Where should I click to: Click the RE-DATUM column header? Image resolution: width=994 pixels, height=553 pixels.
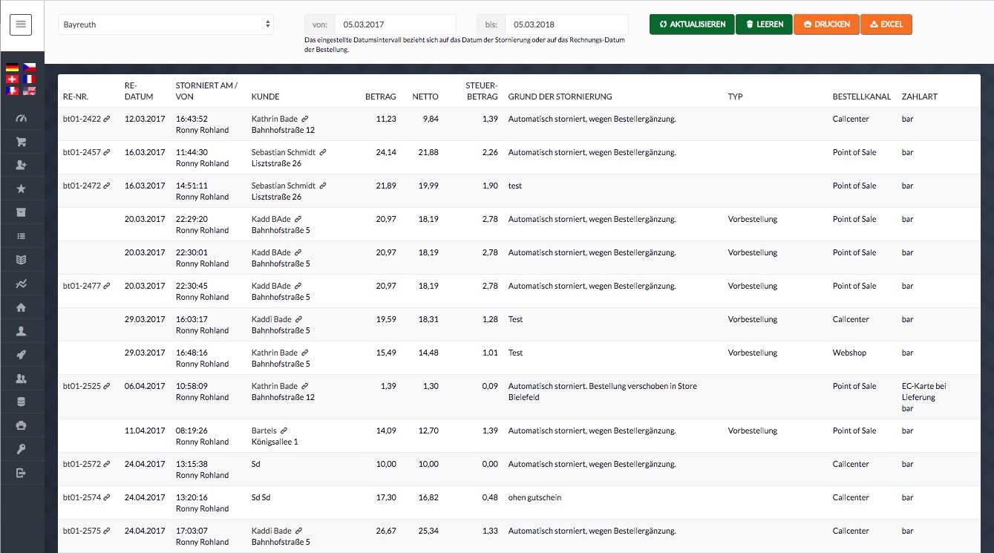click(x=139, y=91)
